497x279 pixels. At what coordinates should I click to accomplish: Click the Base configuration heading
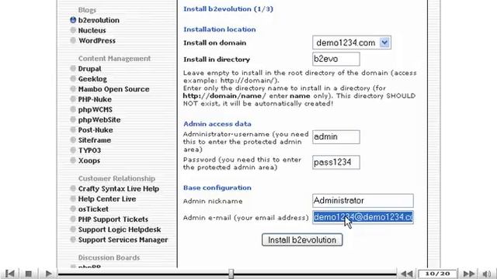tap(217, 188)
